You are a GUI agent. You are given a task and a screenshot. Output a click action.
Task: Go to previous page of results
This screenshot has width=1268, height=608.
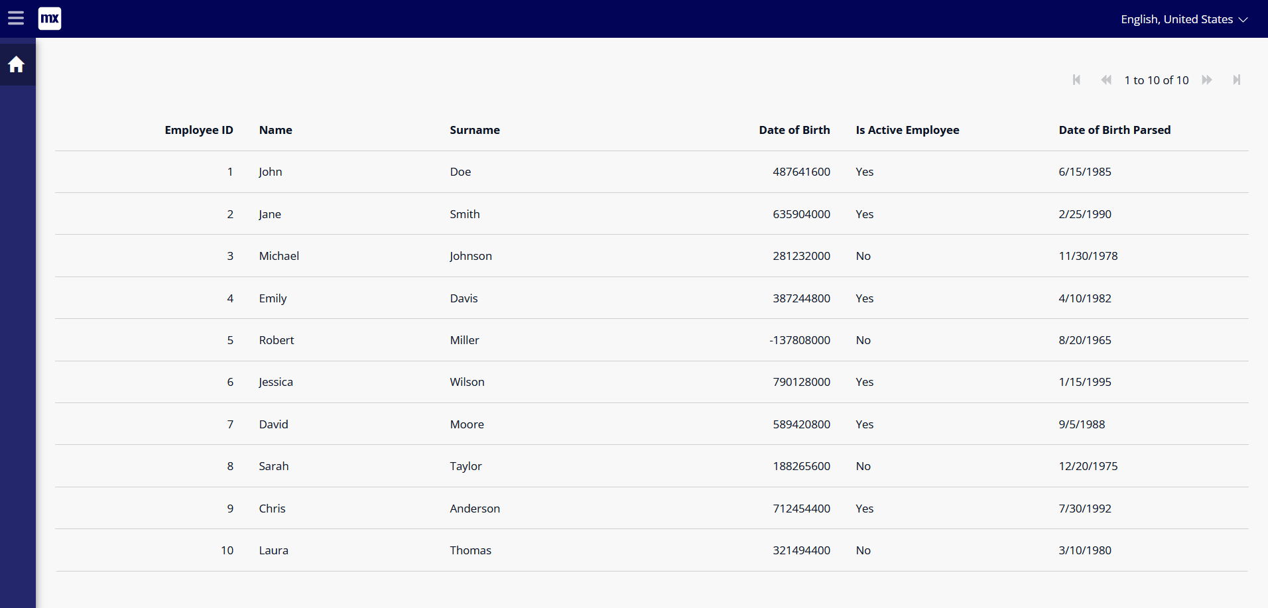(1106, 80)
